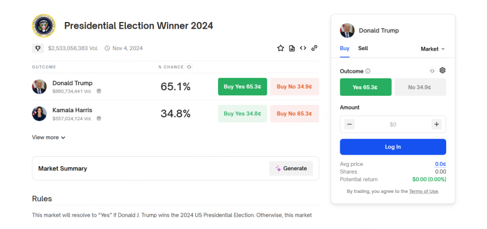Open trade settings gear icon
The image size is (487, 229).
coord(443,71)
